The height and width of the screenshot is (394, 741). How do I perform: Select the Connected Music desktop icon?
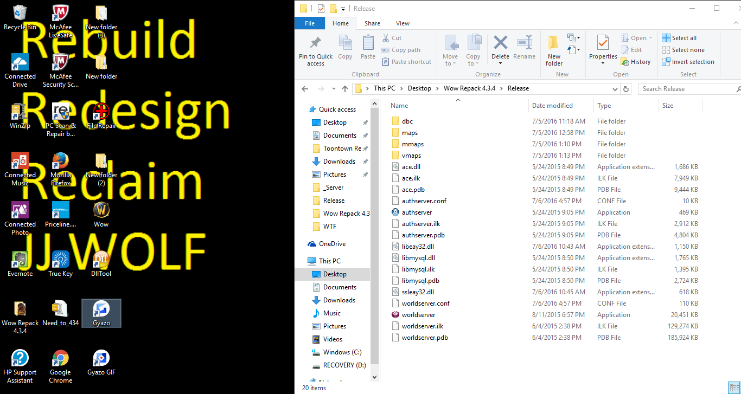pyautogui.click(x=20, y=170)
